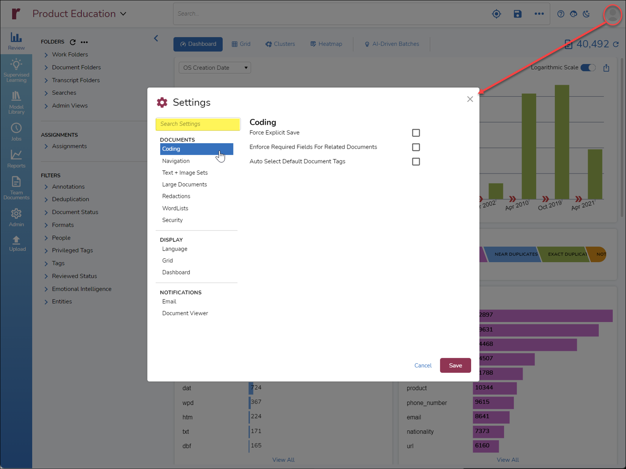Click the Save button
Viewport: 626px width, 469px height.
point(455,365)
